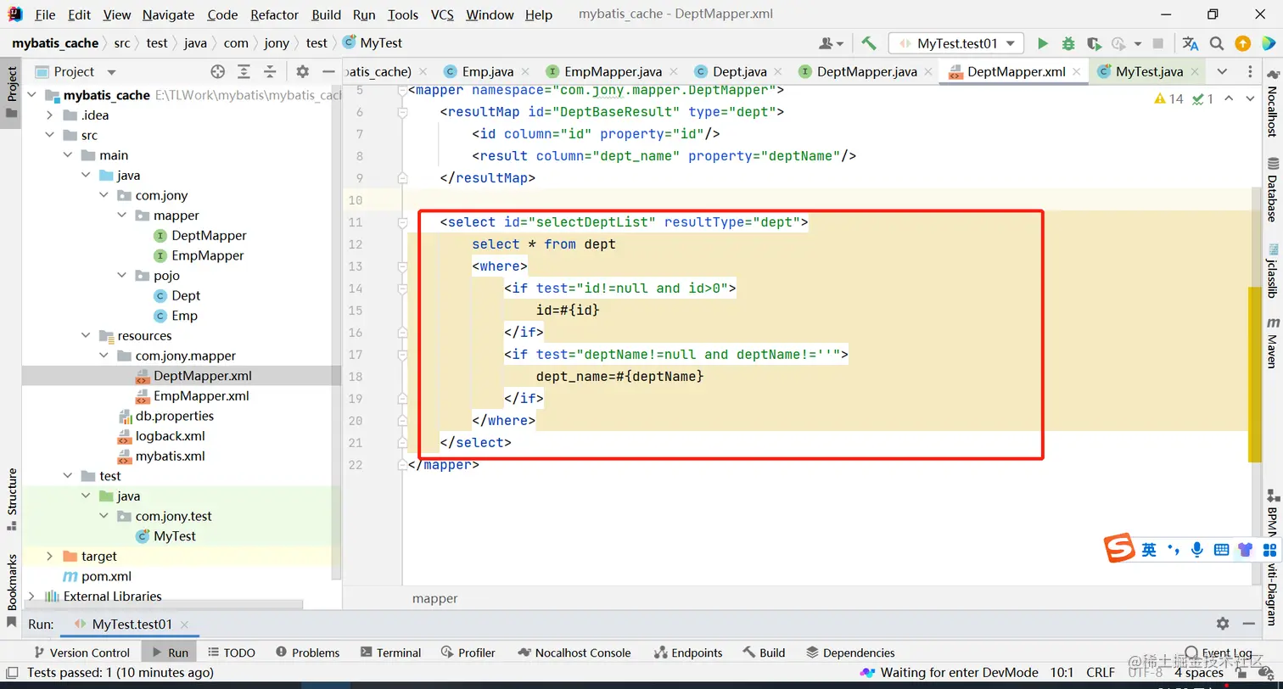Run MyTest.test01 with green play icon

tap(1043, 43)
